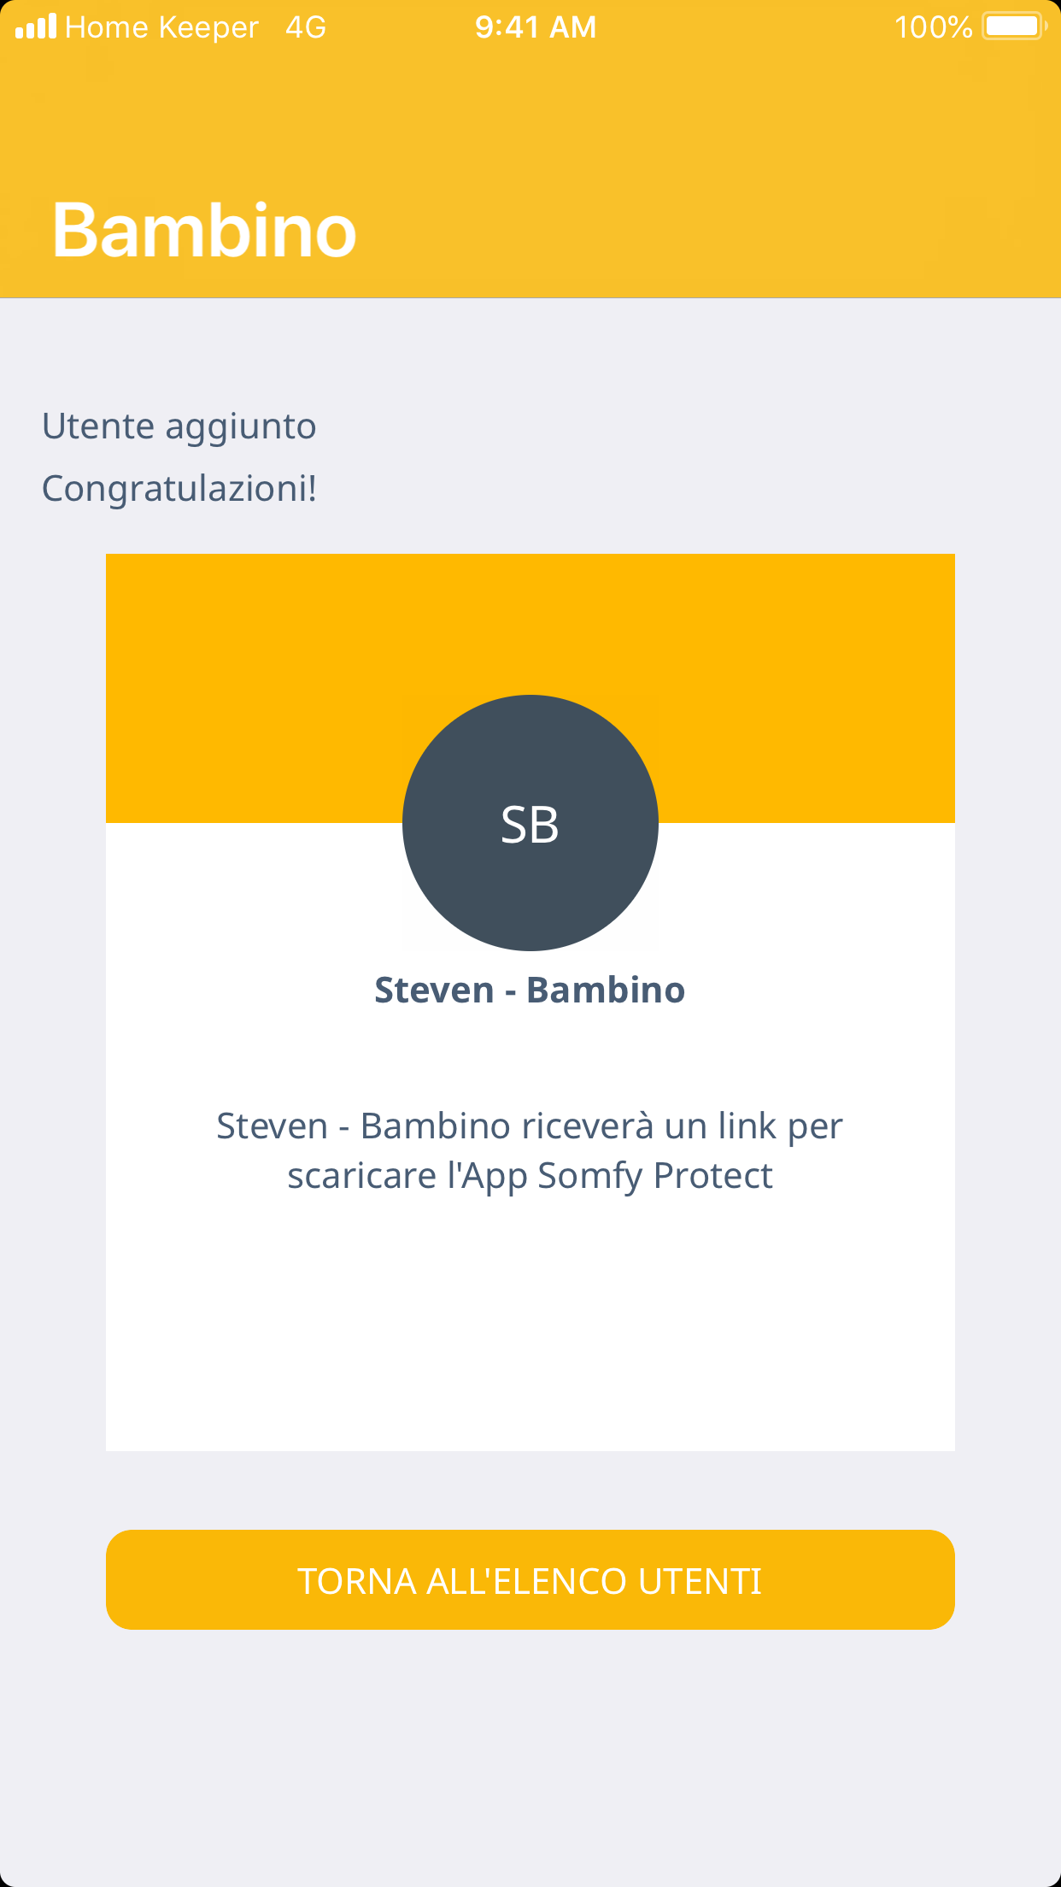Viewport: 1061px width, 1887px height.
Task: Tap the 'Utente aggiunto' heading
Action: tap(179, 426)
